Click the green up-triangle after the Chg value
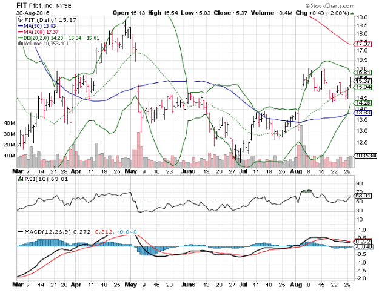 (x=352, y=13)
